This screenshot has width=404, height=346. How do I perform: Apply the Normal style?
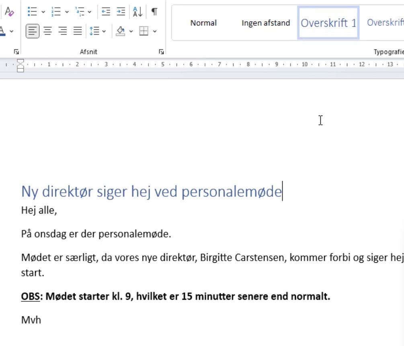(x=203, y=23)
